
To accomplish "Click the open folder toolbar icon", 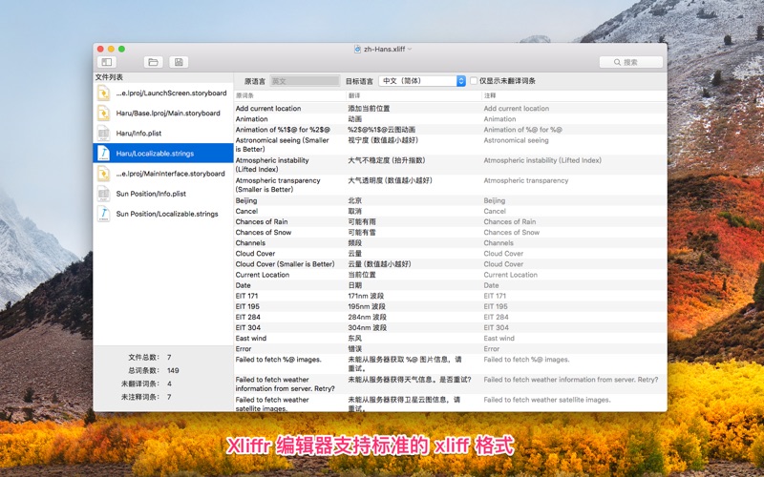I will coord(153,62).
